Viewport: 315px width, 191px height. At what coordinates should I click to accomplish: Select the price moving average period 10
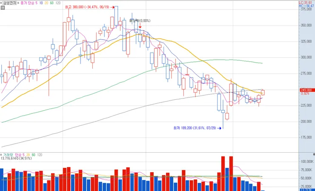coord(41,3)
